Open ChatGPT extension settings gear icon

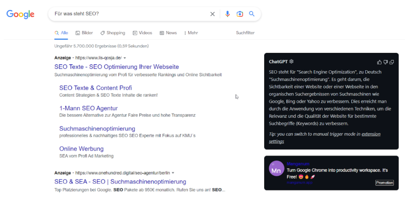291,61
